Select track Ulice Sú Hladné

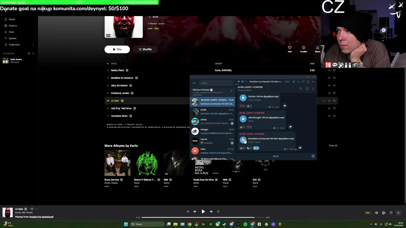119,85
